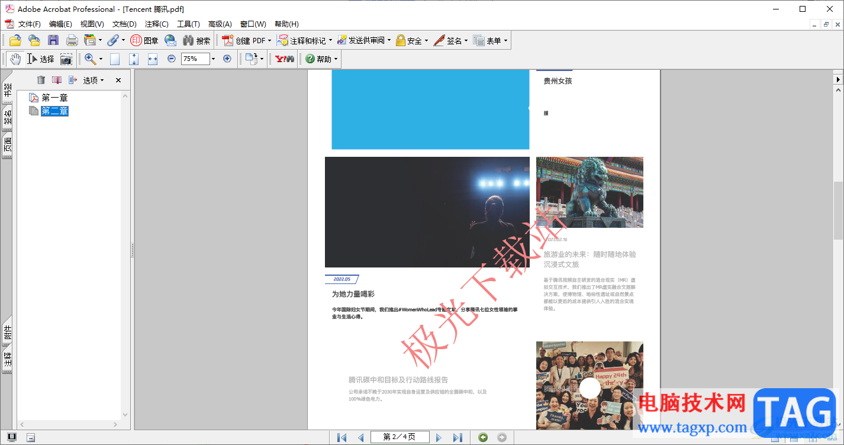Viewport: 844px width, 445px height.
Task: Click the attach file paperclip icon
Action: coord(113,40)
